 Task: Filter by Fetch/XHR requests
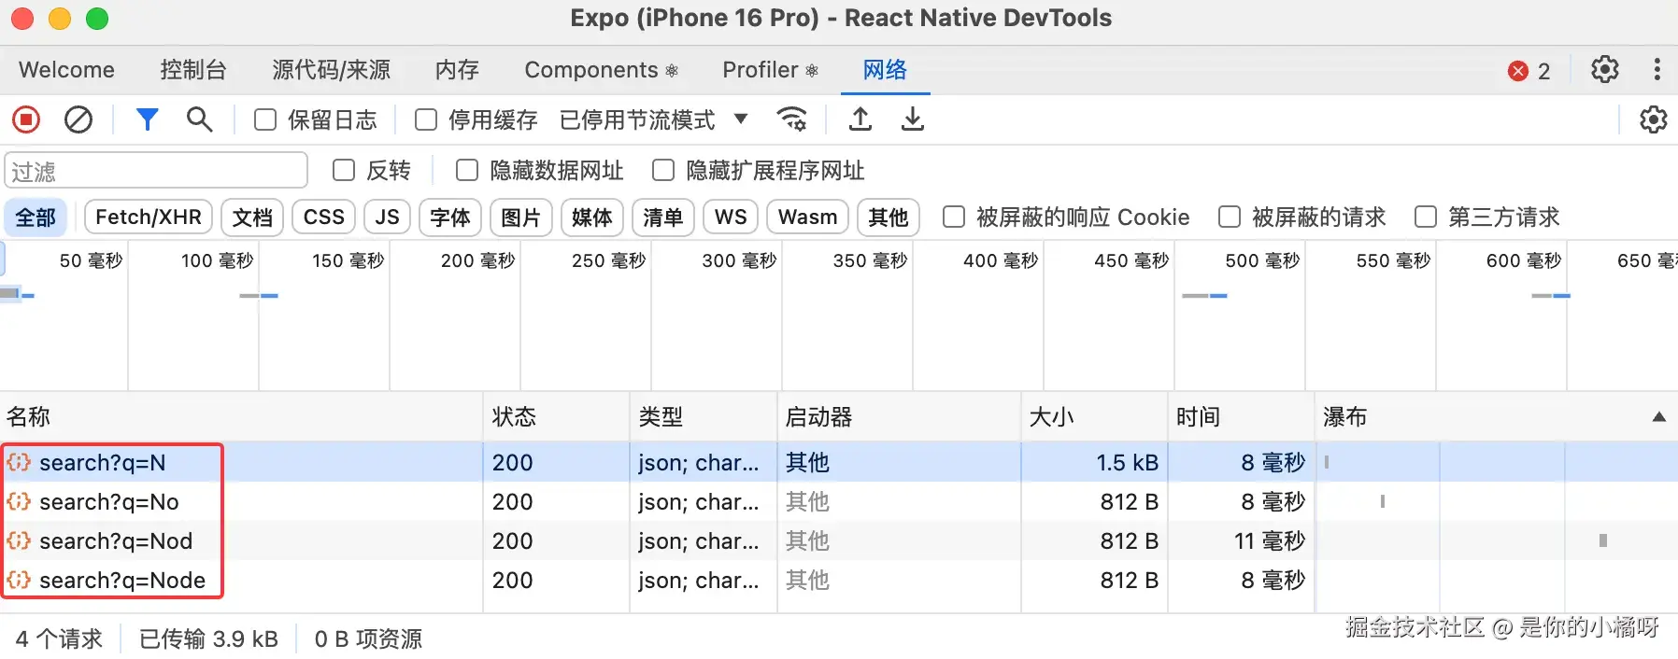pyautogui.click(x=149, y=217)
